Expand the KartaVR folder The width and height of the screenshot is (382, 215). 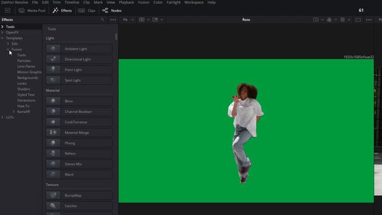tap(14, 112)
